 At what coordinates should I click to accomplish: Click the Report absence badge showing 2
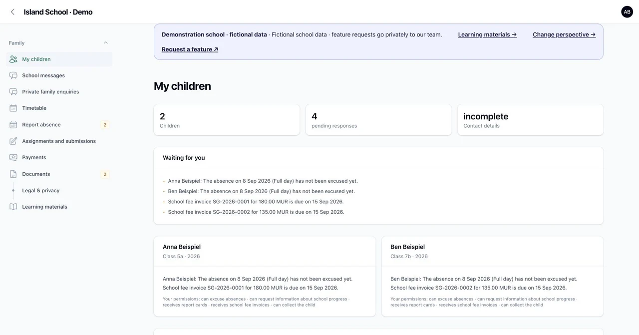(105, 125)
